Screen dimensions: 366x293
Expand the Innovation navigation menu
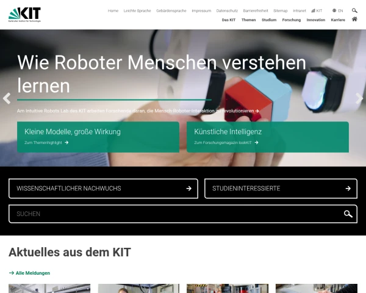tap(315, 20)
